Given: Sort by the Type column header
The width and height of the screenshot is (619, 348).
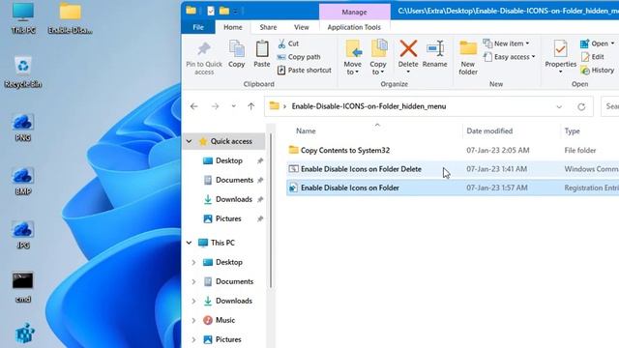Looking at the screenshot, I should point(572,131).
